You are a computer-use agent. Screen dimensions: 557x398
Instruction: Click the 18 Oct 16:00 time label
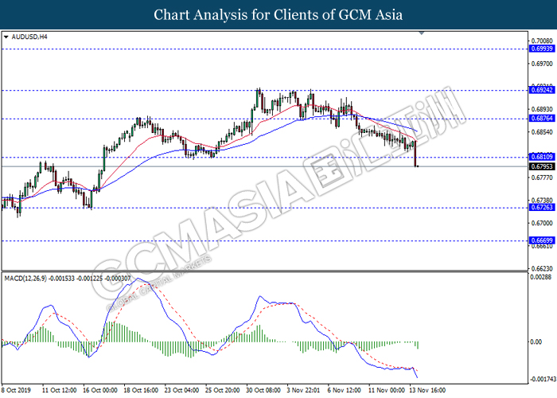pyautogui.click(x=141, y=390)
